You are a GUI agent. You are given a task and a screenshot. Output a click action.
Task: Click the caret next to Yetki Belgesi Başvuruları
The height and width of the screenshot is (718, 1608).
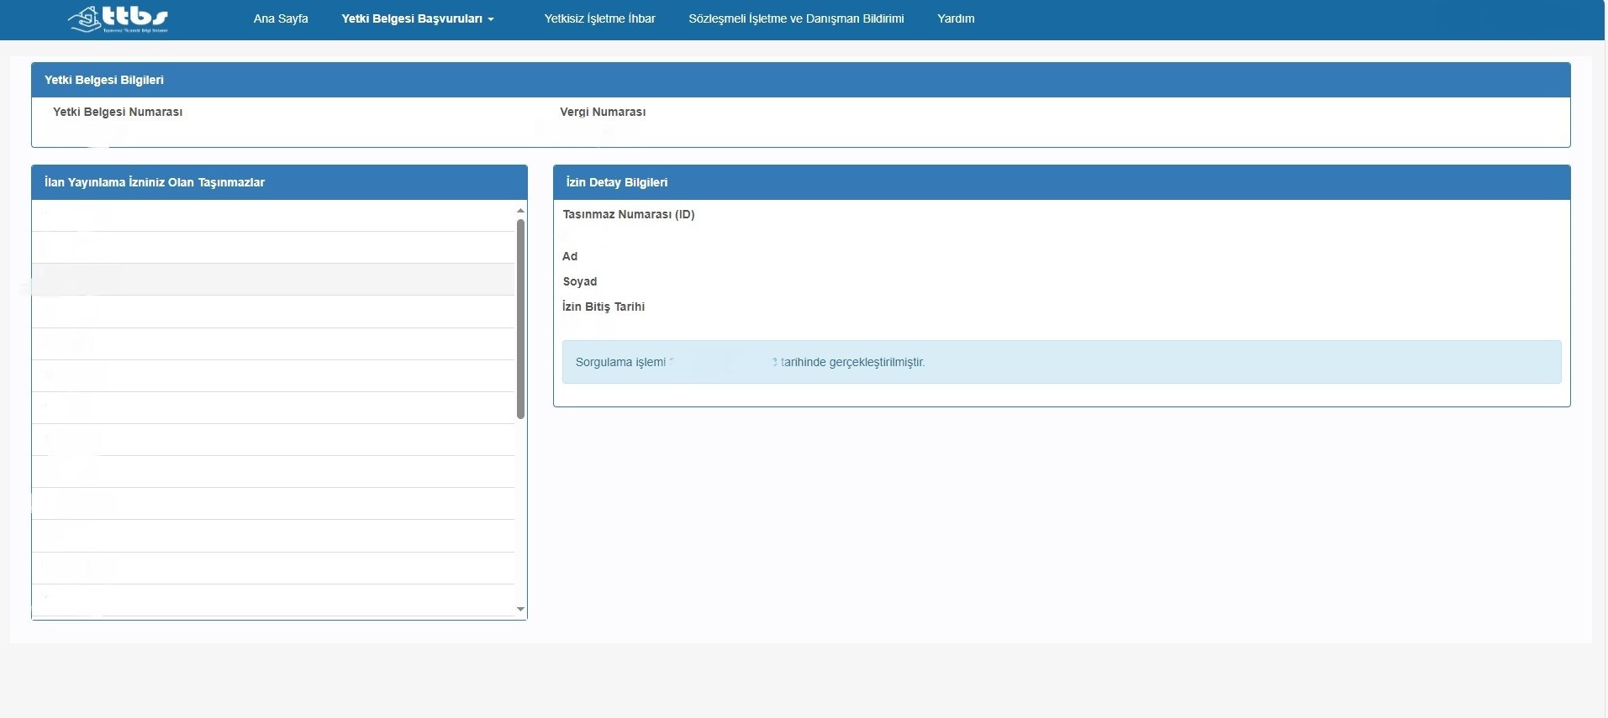click(x=491, y=19)
